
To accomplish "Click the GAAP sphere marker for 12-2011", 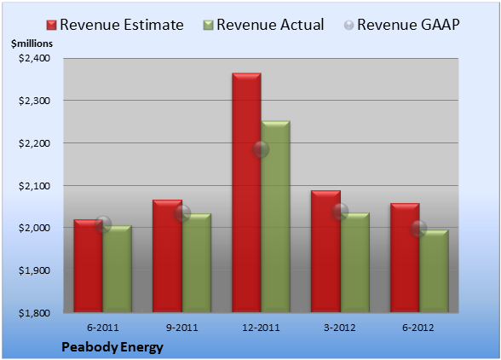I will [261, 149].
